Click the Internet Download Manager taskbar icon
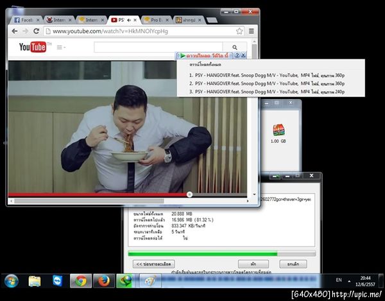The height and width of the screenshot is (301, 385). click(124, 281)
